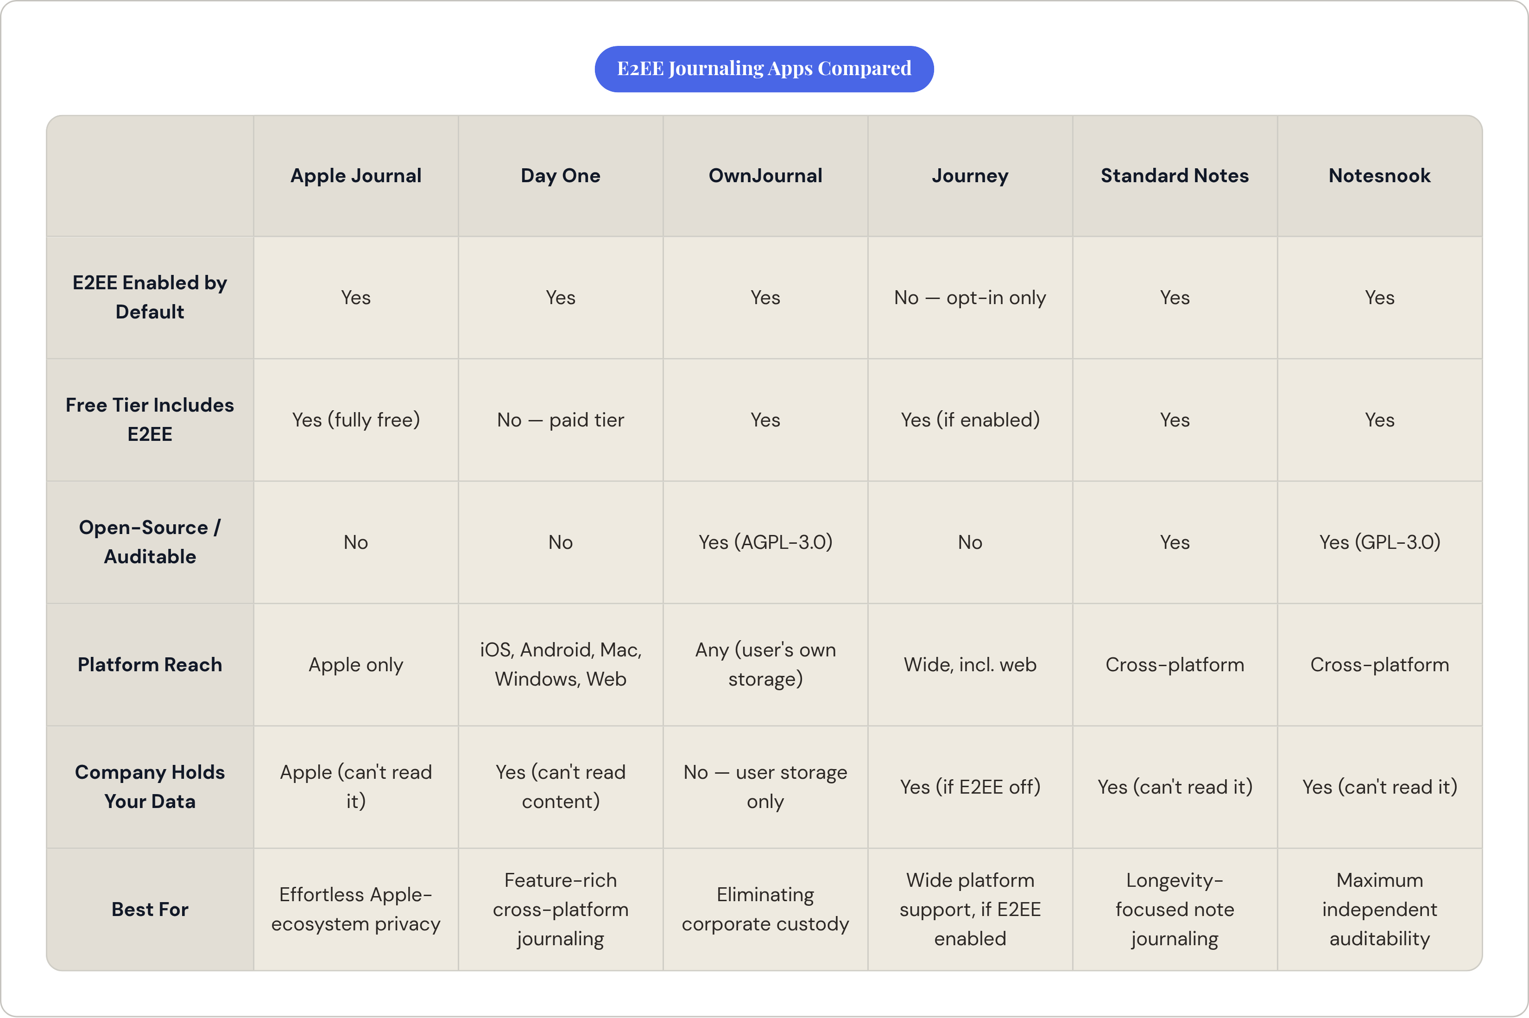The width and height of the screenshot is (1529, 1018).
Task: Click the OwnJournal column header
Action: click(x=765, y=176)
